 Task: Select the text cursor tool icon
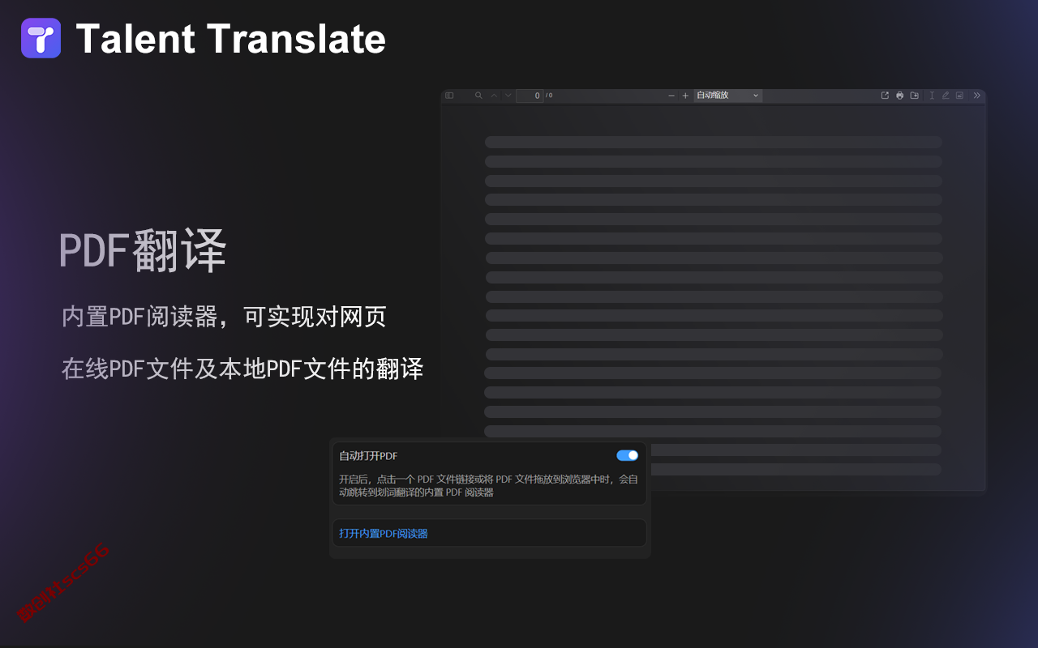[x=932, y=96]
